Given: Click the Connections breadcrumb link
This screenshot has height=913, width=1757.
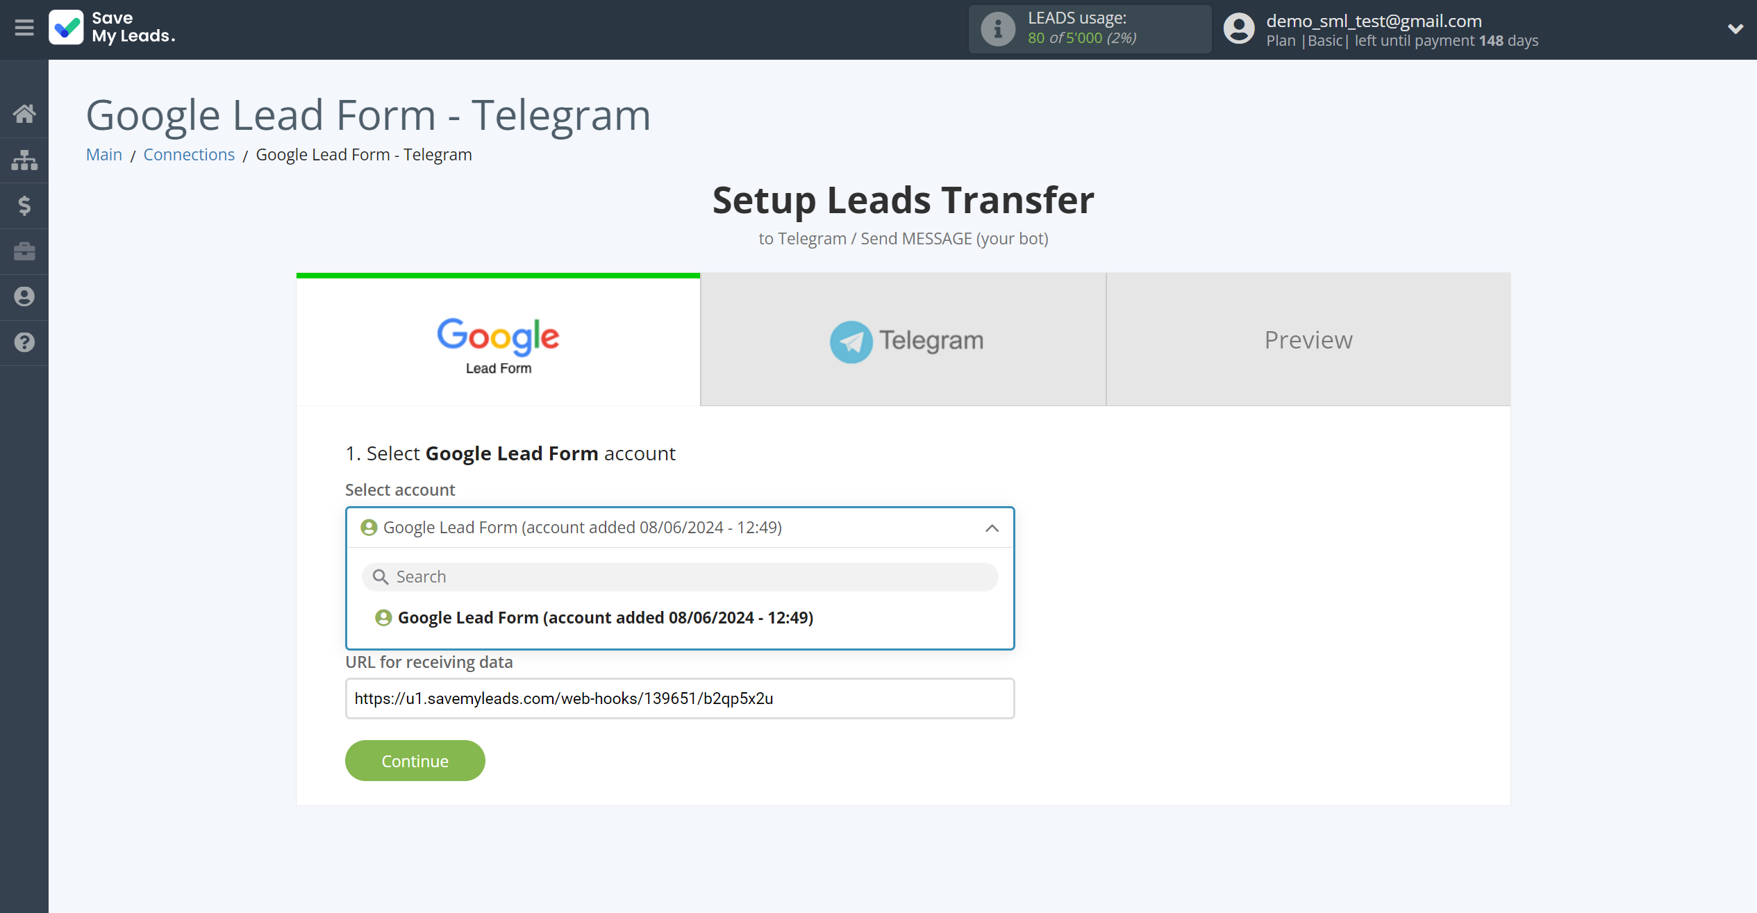Looking at the screenshot, I should [190, 153].
